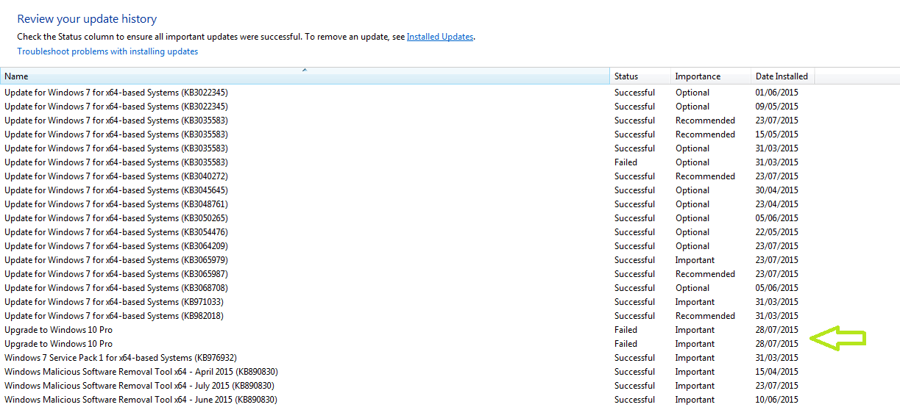This screenshot has height=410, width=900.
Task: Click the date 30/04/2015
Action: [776, 190]
